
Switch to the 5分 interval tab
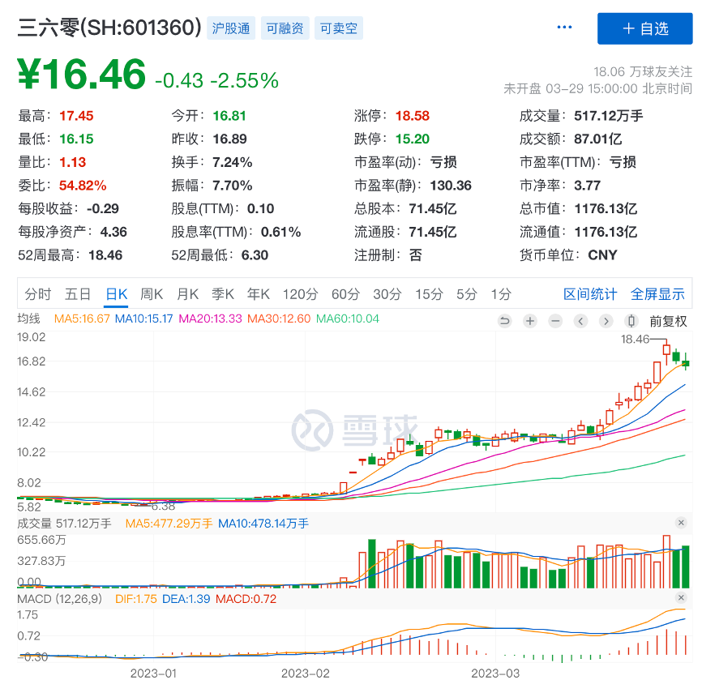466,294
